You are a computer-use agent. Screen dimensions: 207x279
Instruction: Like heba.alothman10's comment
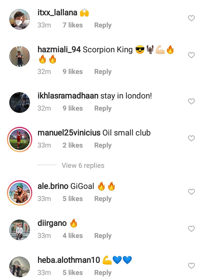pyautogui.click(x=191, y=266)
